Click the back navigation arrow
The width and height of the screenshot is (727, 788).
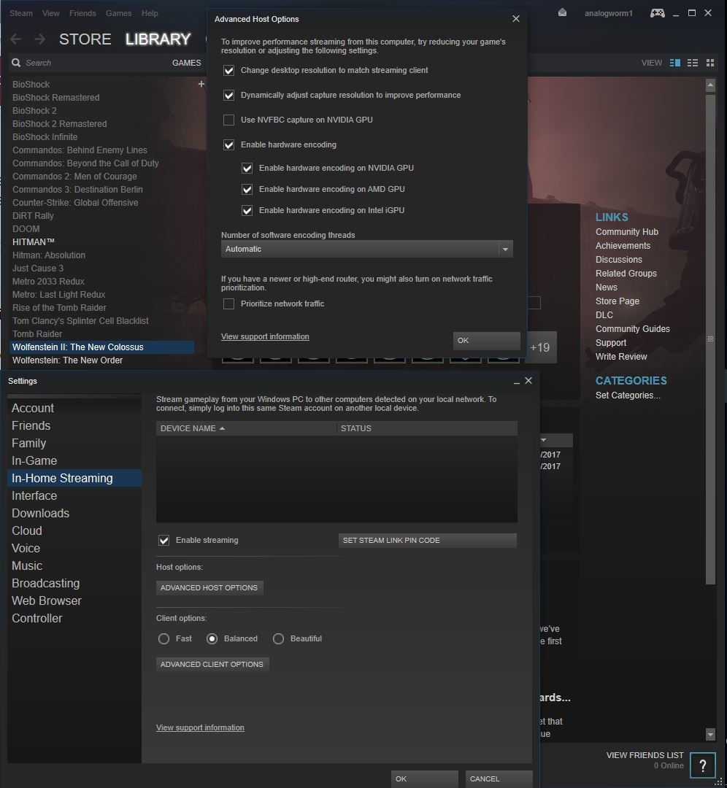[15, 39]
